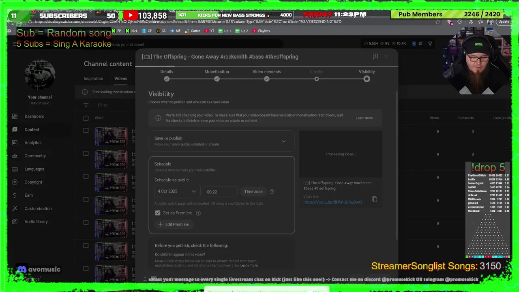The height and width of the screenshot is (292, 519).
Task: Open the SS bookmark
Action: [161, 31]
